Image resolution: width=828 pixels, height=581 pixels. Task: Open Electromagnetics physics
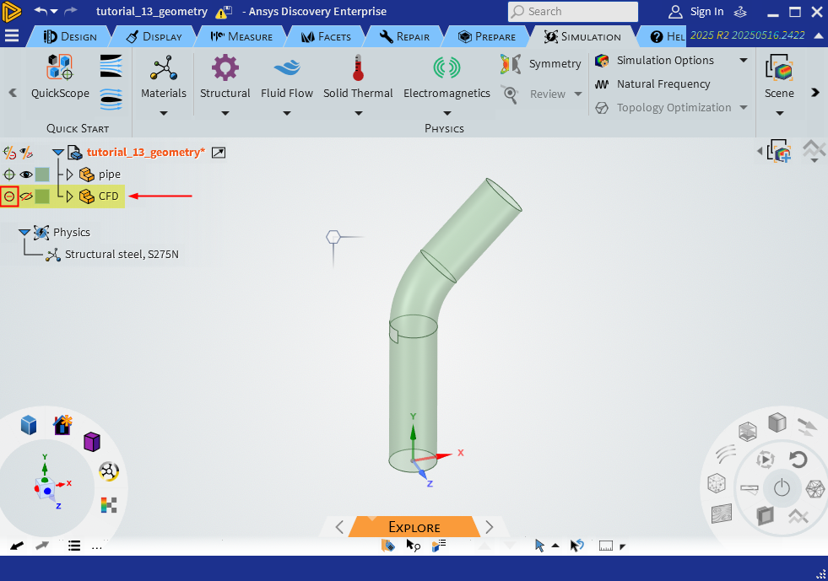(x=446, y=68)
